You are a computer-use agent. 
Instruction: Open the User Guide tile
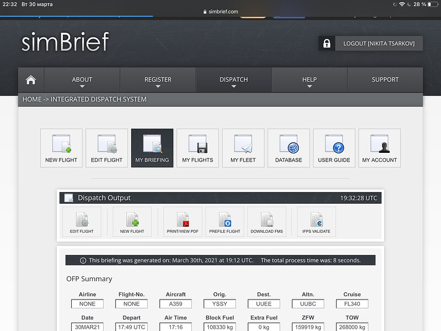(x=334, y=148)
